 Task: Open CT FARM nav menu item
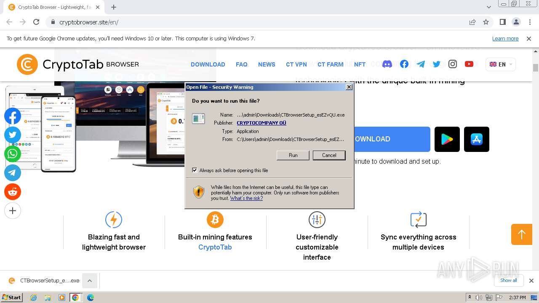click(331, 64)
